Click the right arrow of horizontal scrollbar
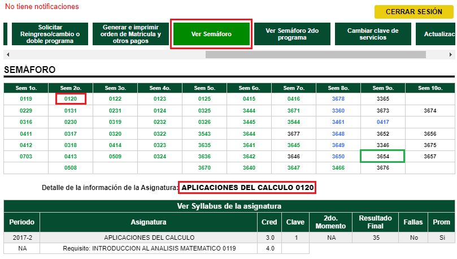Viewport: 457px width, 259px height. [451, 54]
